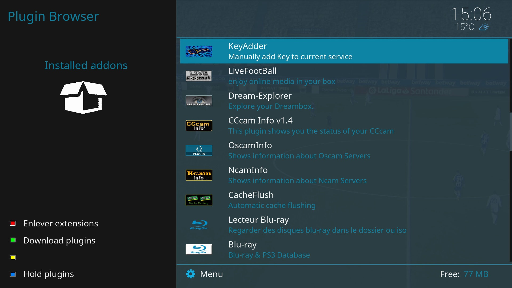Screen dimensions: 512x288
Task: Click Installed addons section header
Action: [x=86, y=65]
